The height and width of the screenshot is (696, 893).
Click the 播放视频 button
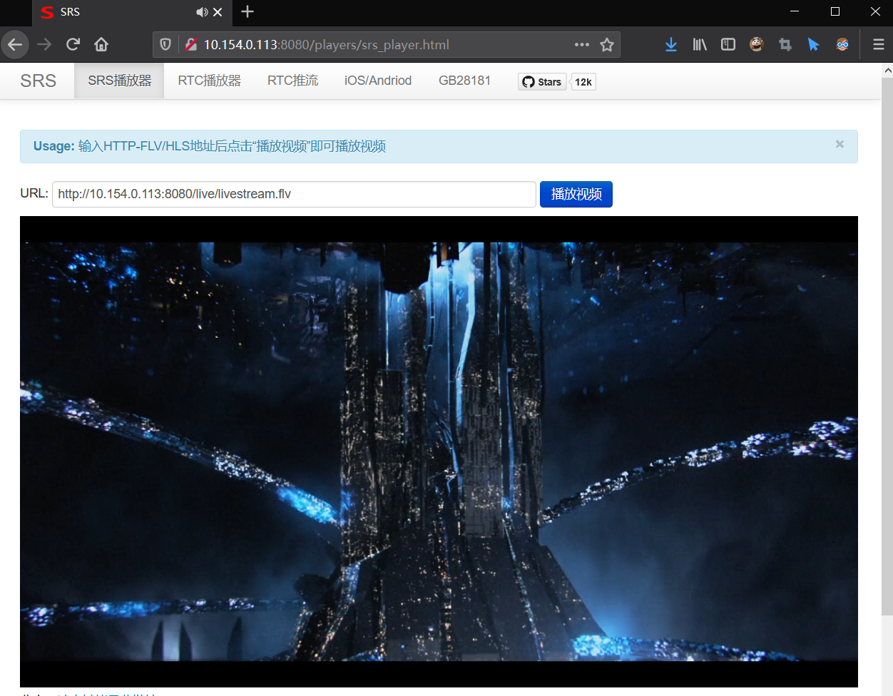[576, 194]
